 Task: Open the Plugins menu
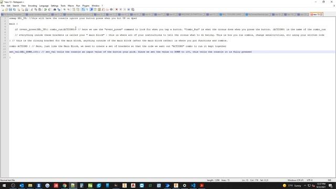86,6
